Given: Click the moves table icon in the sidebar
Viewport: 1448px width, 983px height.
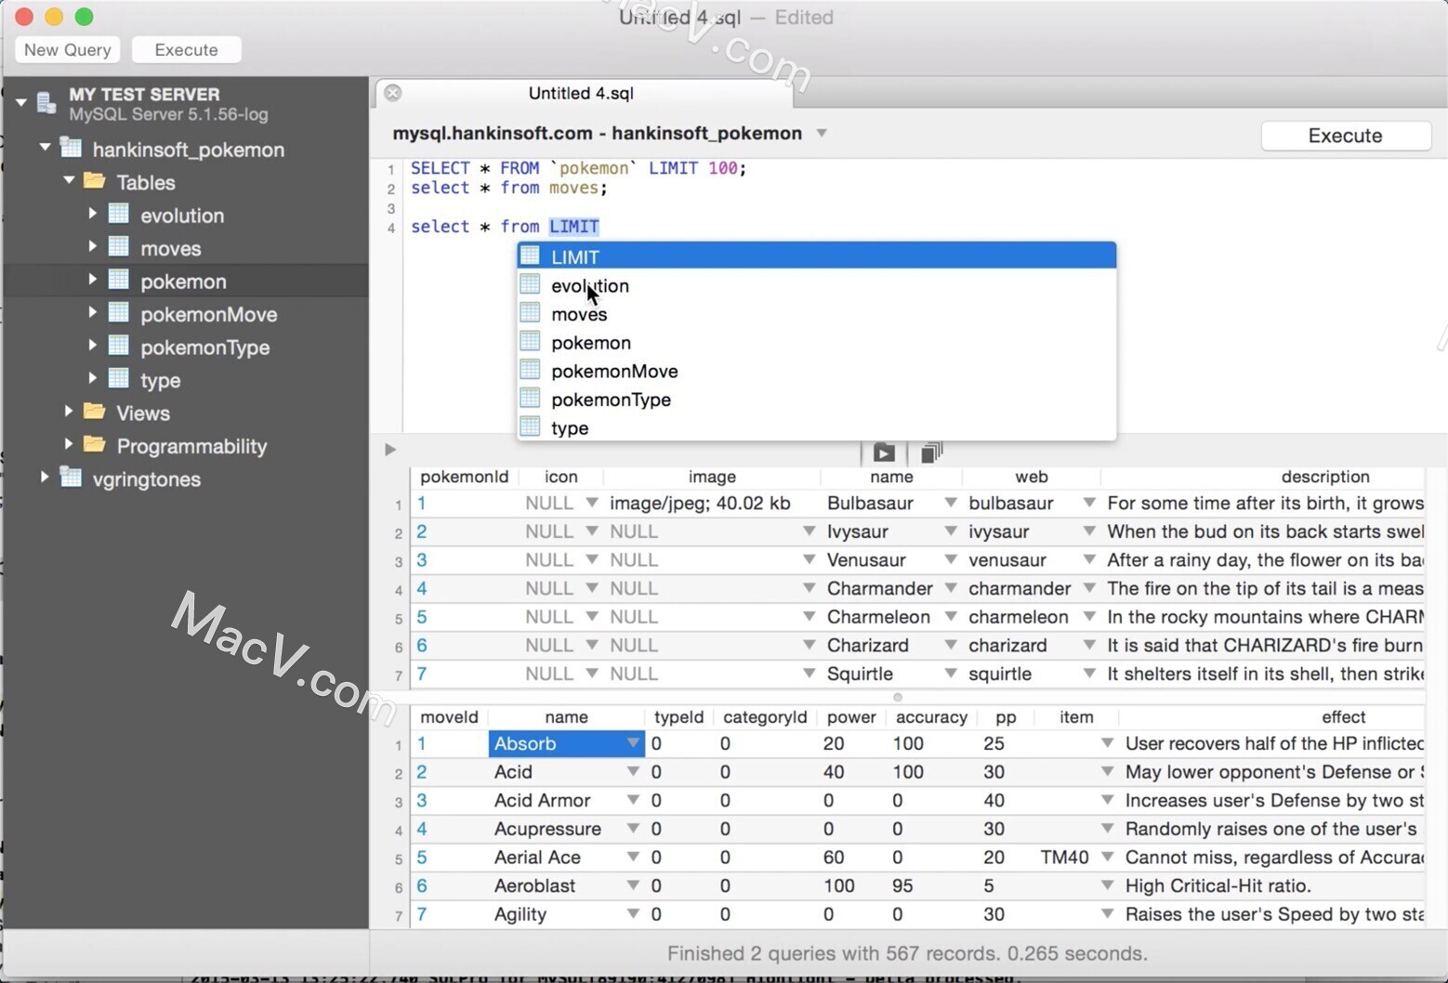Looking at the screenshot, I should click(119, 248).
